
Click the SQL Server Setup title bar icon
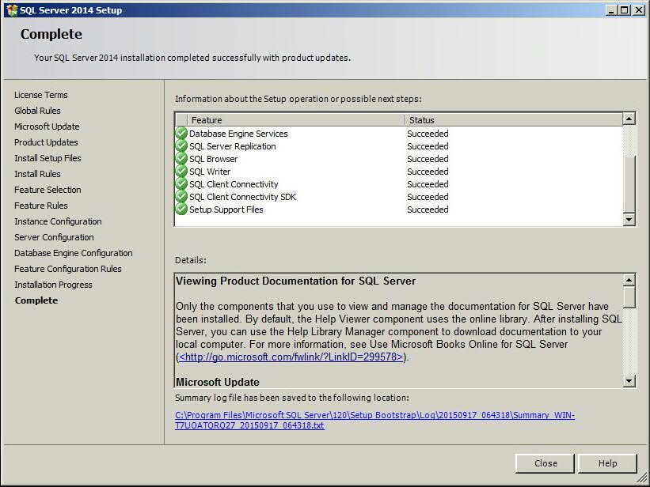coord(13,9)
